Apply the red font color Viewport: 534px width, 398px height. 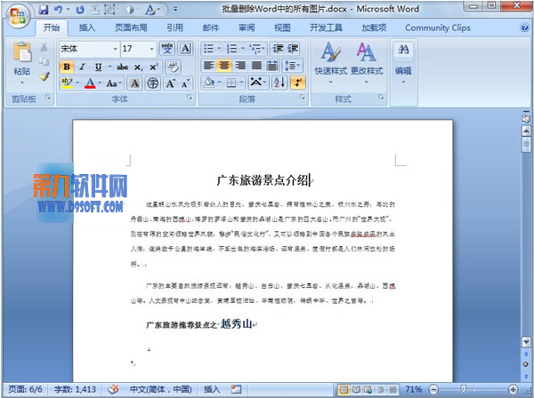coord(90,83)
